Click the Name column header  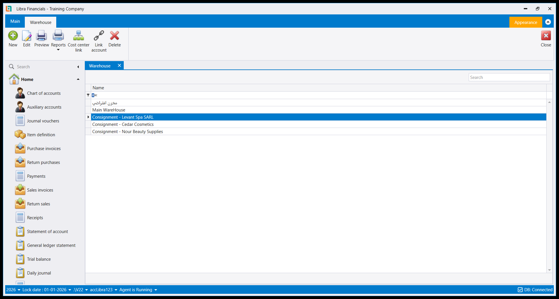pos(318,88)
